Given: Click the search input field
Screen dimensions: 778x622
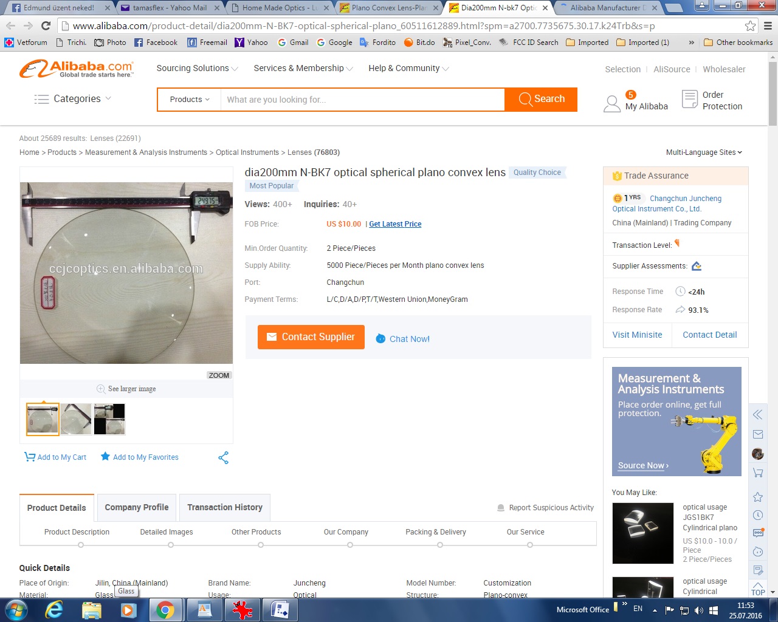Looking at the screenshot, I should (x=362, y=100).
